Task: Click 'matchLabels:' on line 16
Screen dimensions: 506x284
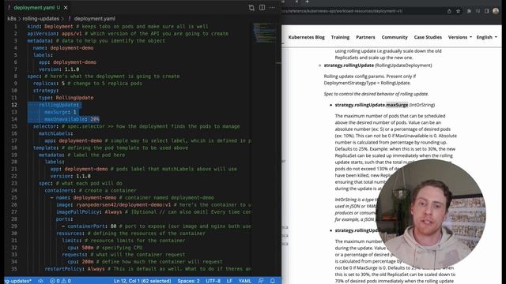Action: tap(56, 133)
